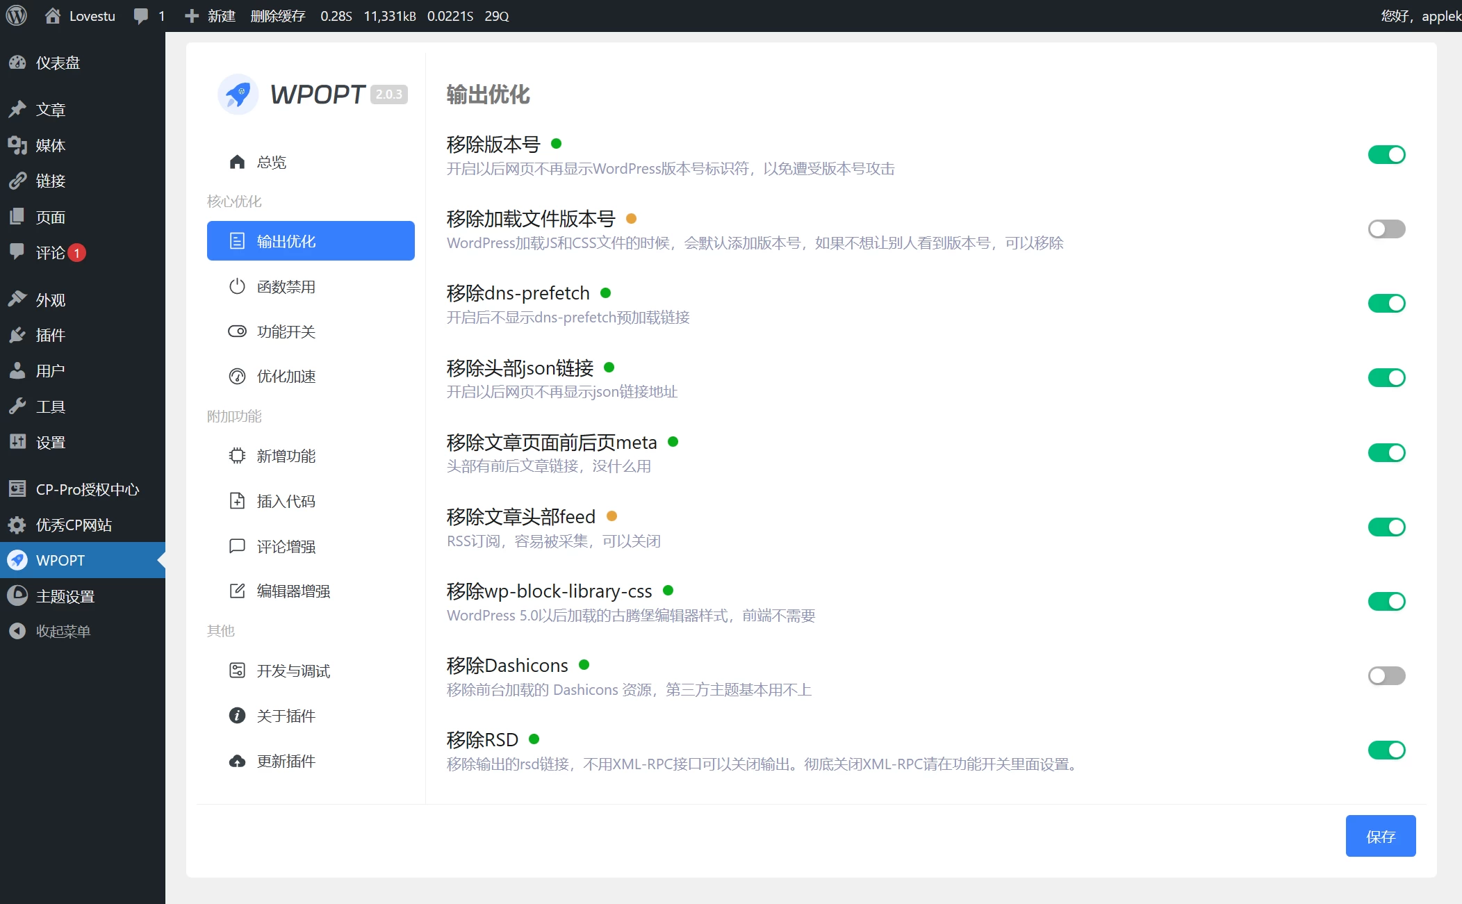Screen dimensions: 1462x904
Task: Open 优化加速 speedometer icon item
Action: tap(237, 376)
